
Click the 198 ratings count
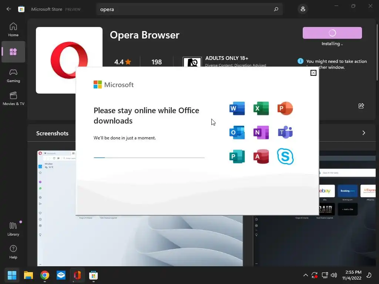click(x=157, y=62)
